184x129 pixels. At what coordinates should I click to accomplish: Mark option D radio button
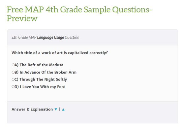[13, 87]
